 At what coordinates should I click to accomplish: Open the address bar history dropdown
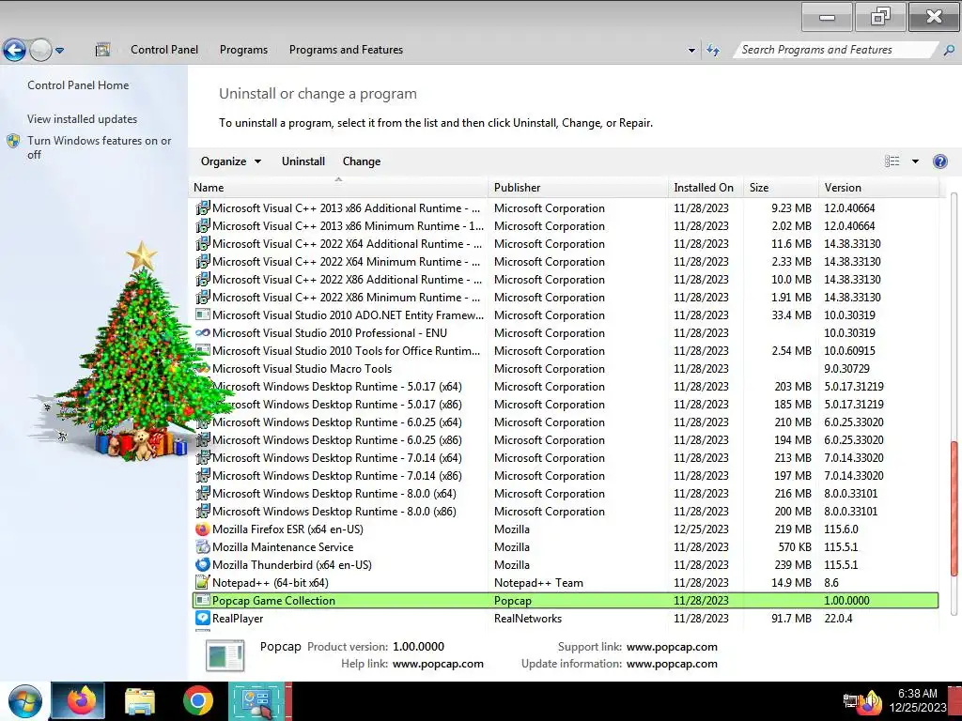[691, 51]
